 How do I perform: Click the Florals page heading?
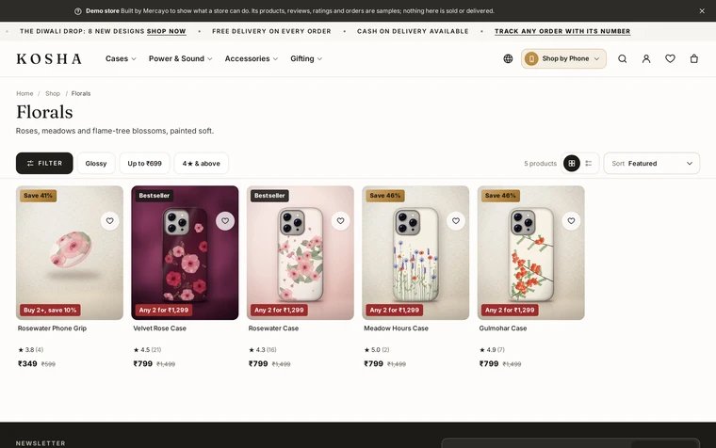pyautogui.click(x=44, y=112)
